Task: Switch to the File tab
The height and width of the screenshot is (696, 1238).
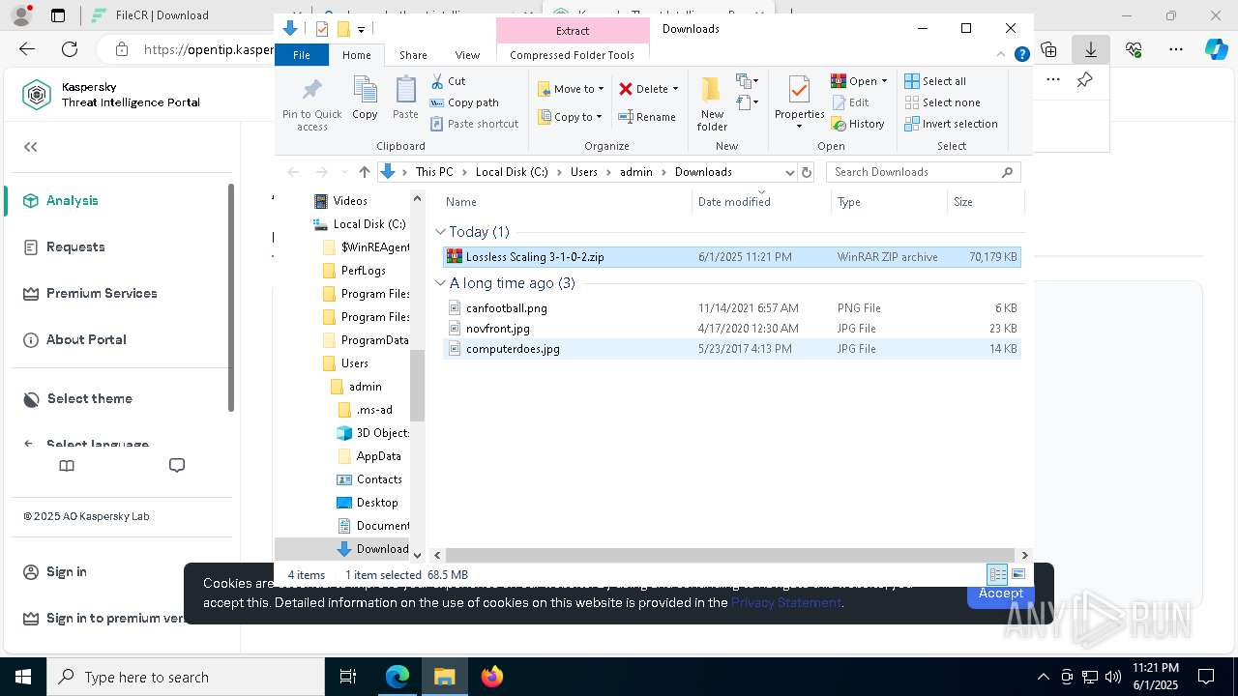Action: coord(302,55)
